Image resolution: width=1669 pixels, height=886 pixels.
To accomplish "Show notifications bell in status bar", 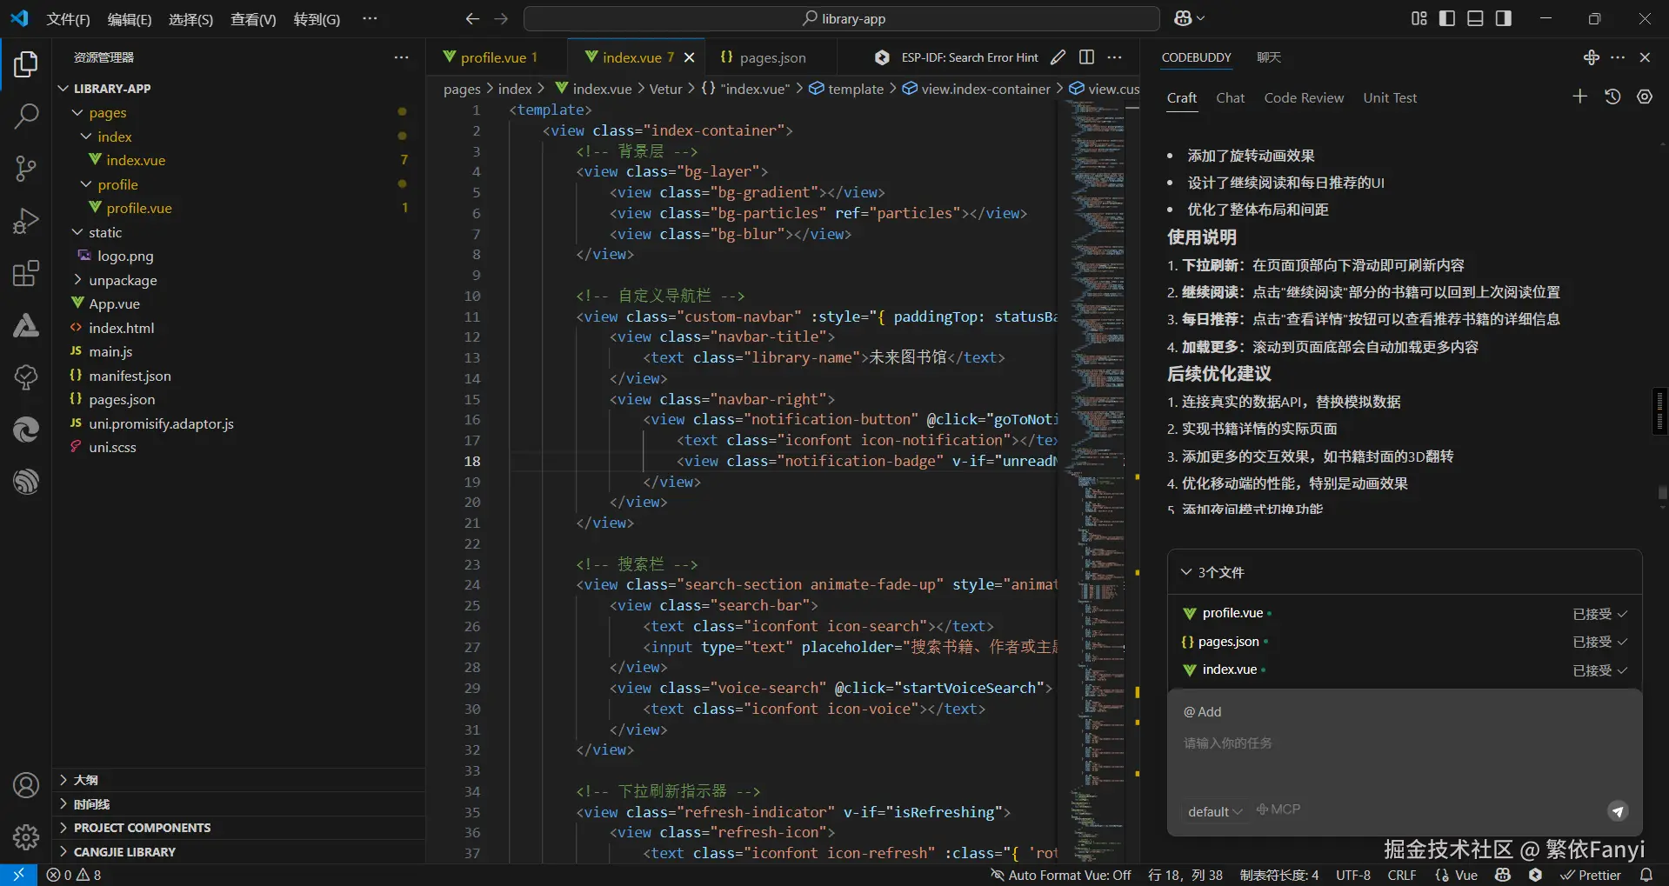I will click(1646, 875).
